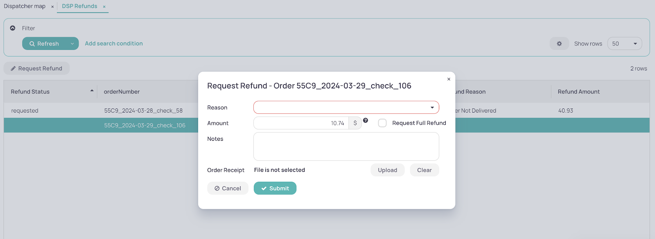Open table settings gear icon

click(x=559, y=44)
